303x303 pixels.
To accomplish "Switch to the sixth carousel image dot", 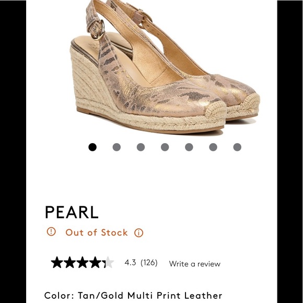I will [213, 147].
